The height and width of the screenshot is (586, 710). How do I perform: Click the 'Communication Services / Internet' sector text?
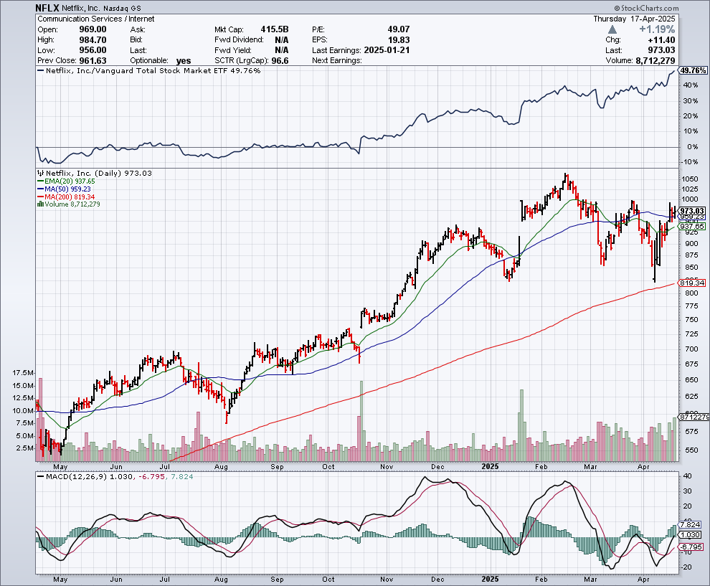96,19
